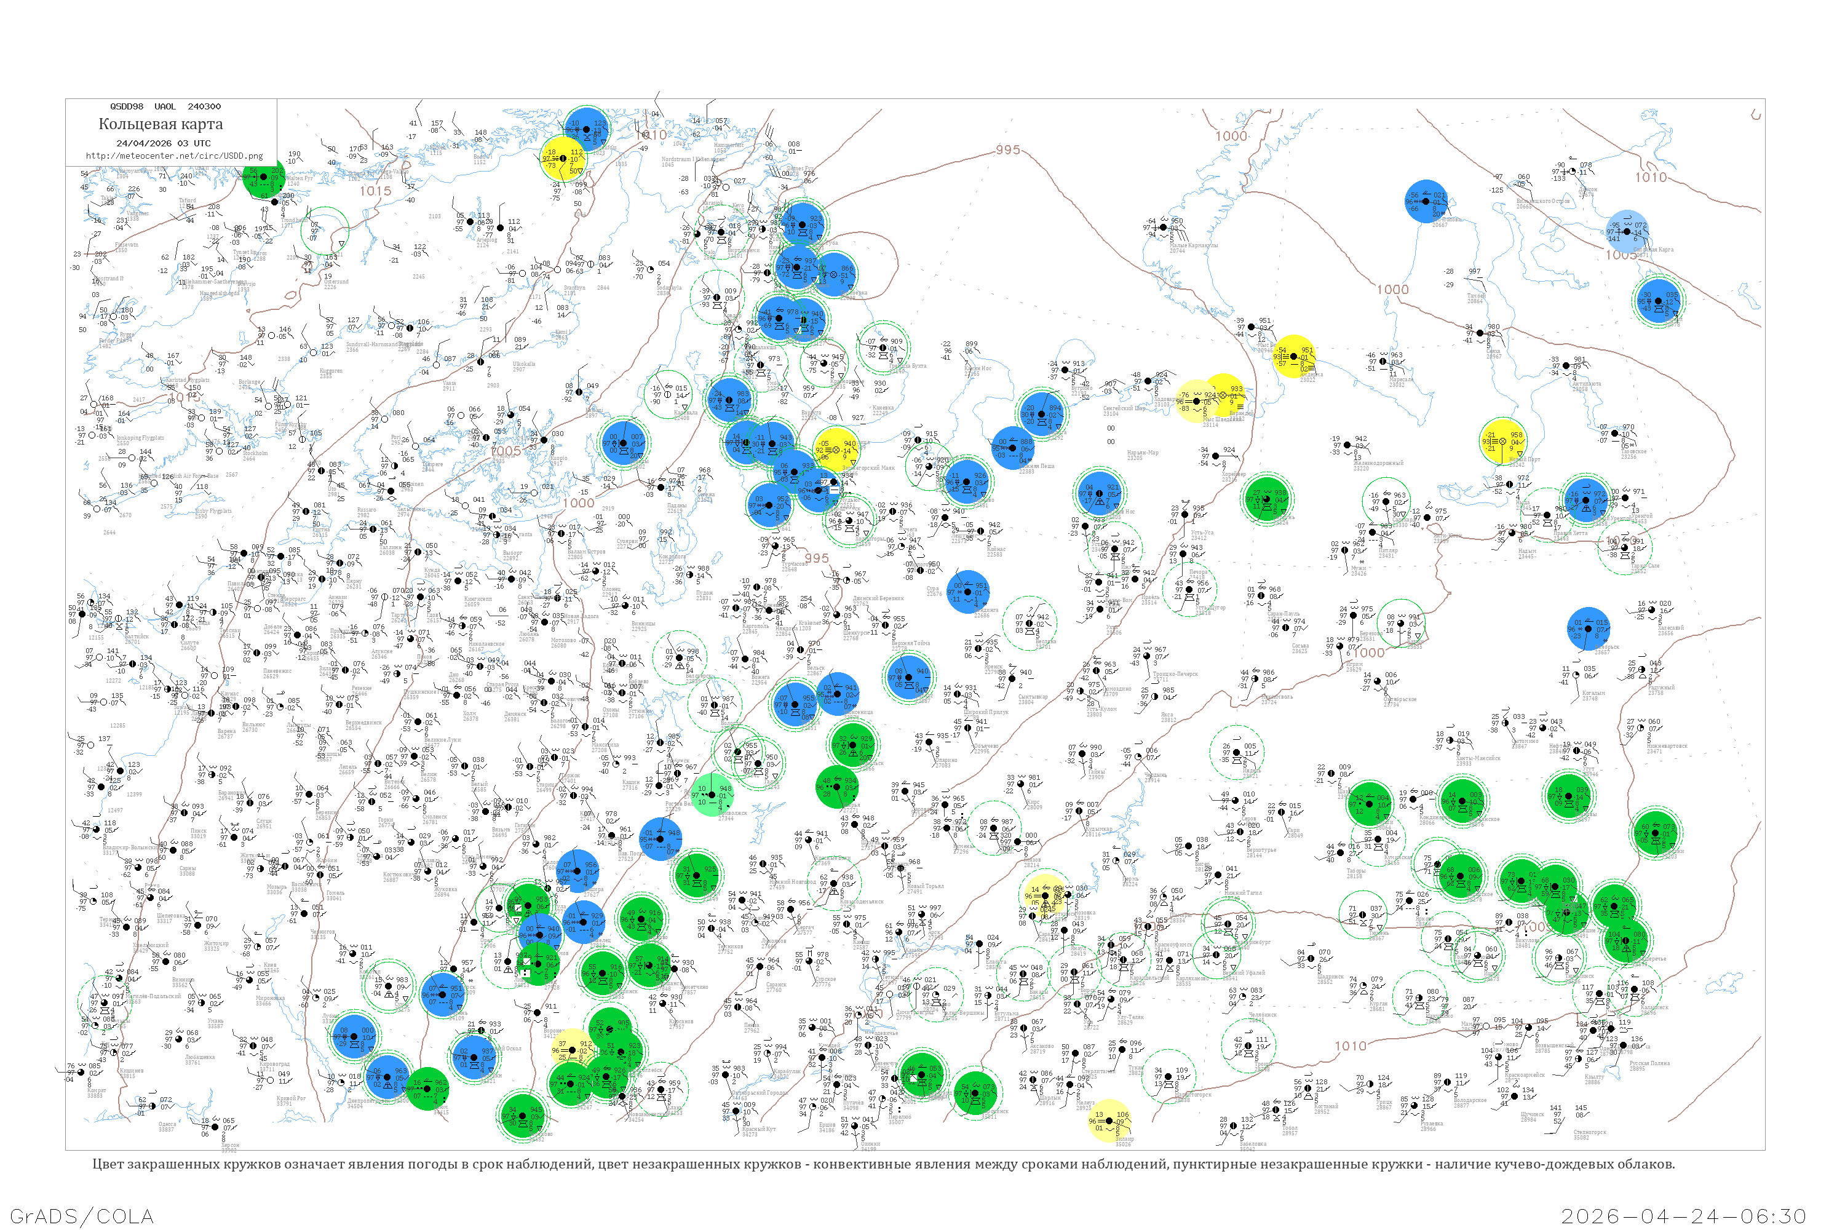Viewport: 1845px width, 1230px height.
Task: Select the "Sodankyla" station label
Action: pos(669,288)
